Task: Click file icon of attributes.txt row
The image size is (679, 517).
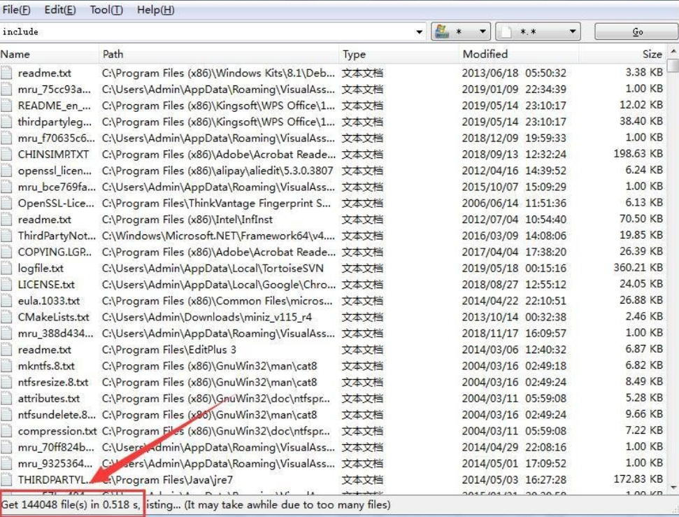Action: (x=6, y=398)
